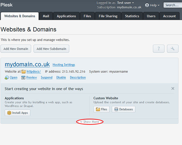Image resolution: width=182 pixels, height=145 pixels.
Task: Click the subscription name mydomain.co.uk in header
Action: (129, 7)
